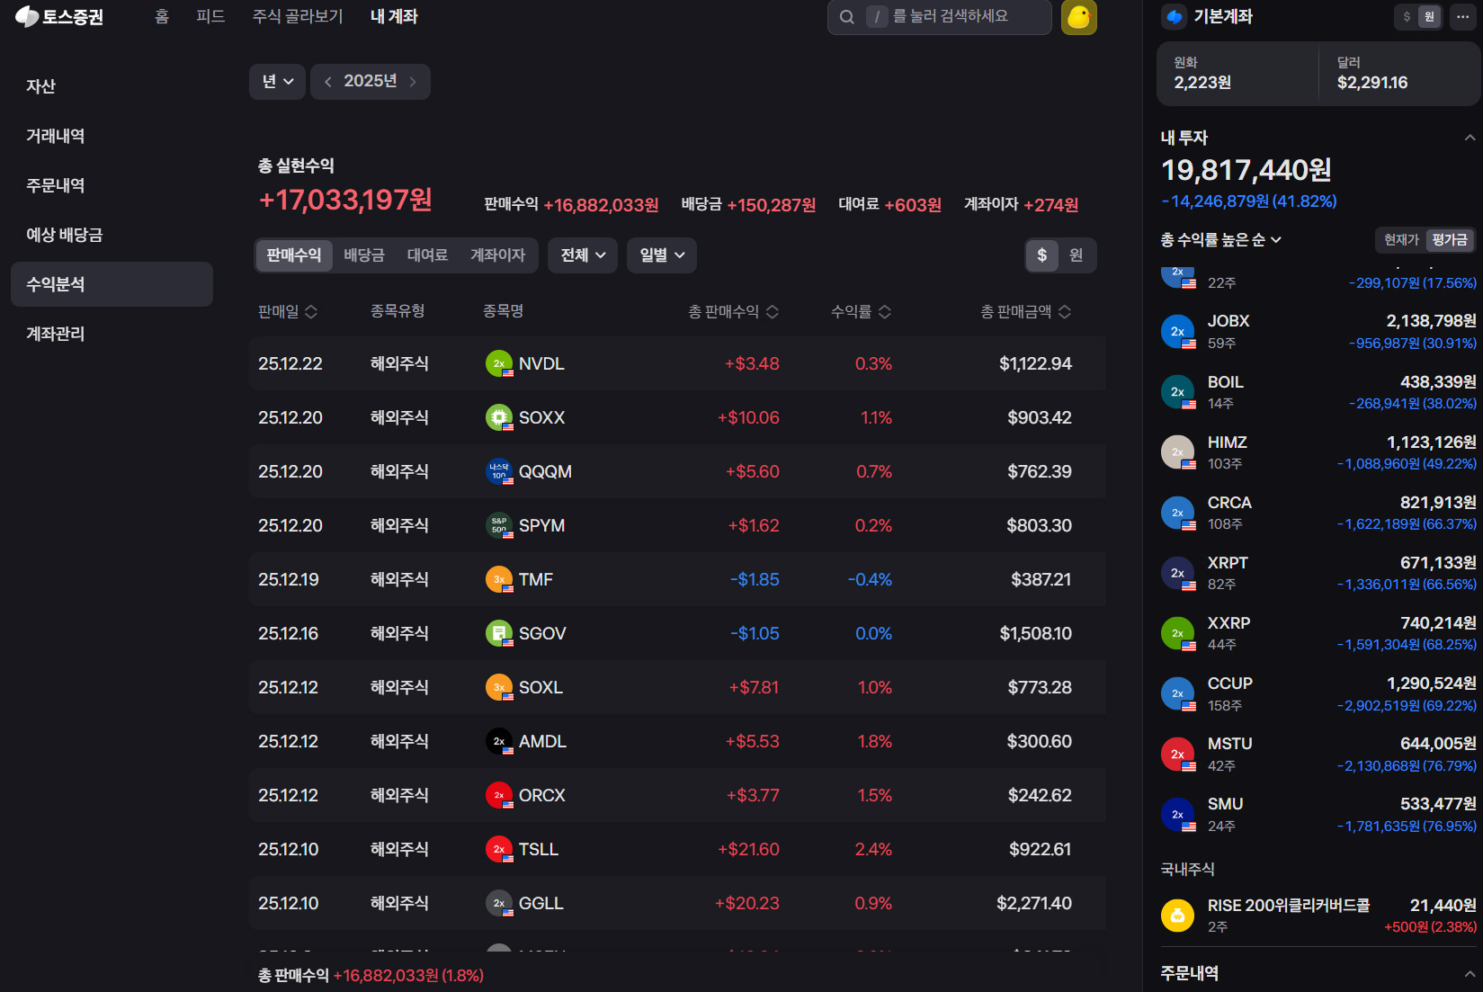Click the search magnifier icon
Screen dimensions: 1483x992
pos(846,16)
